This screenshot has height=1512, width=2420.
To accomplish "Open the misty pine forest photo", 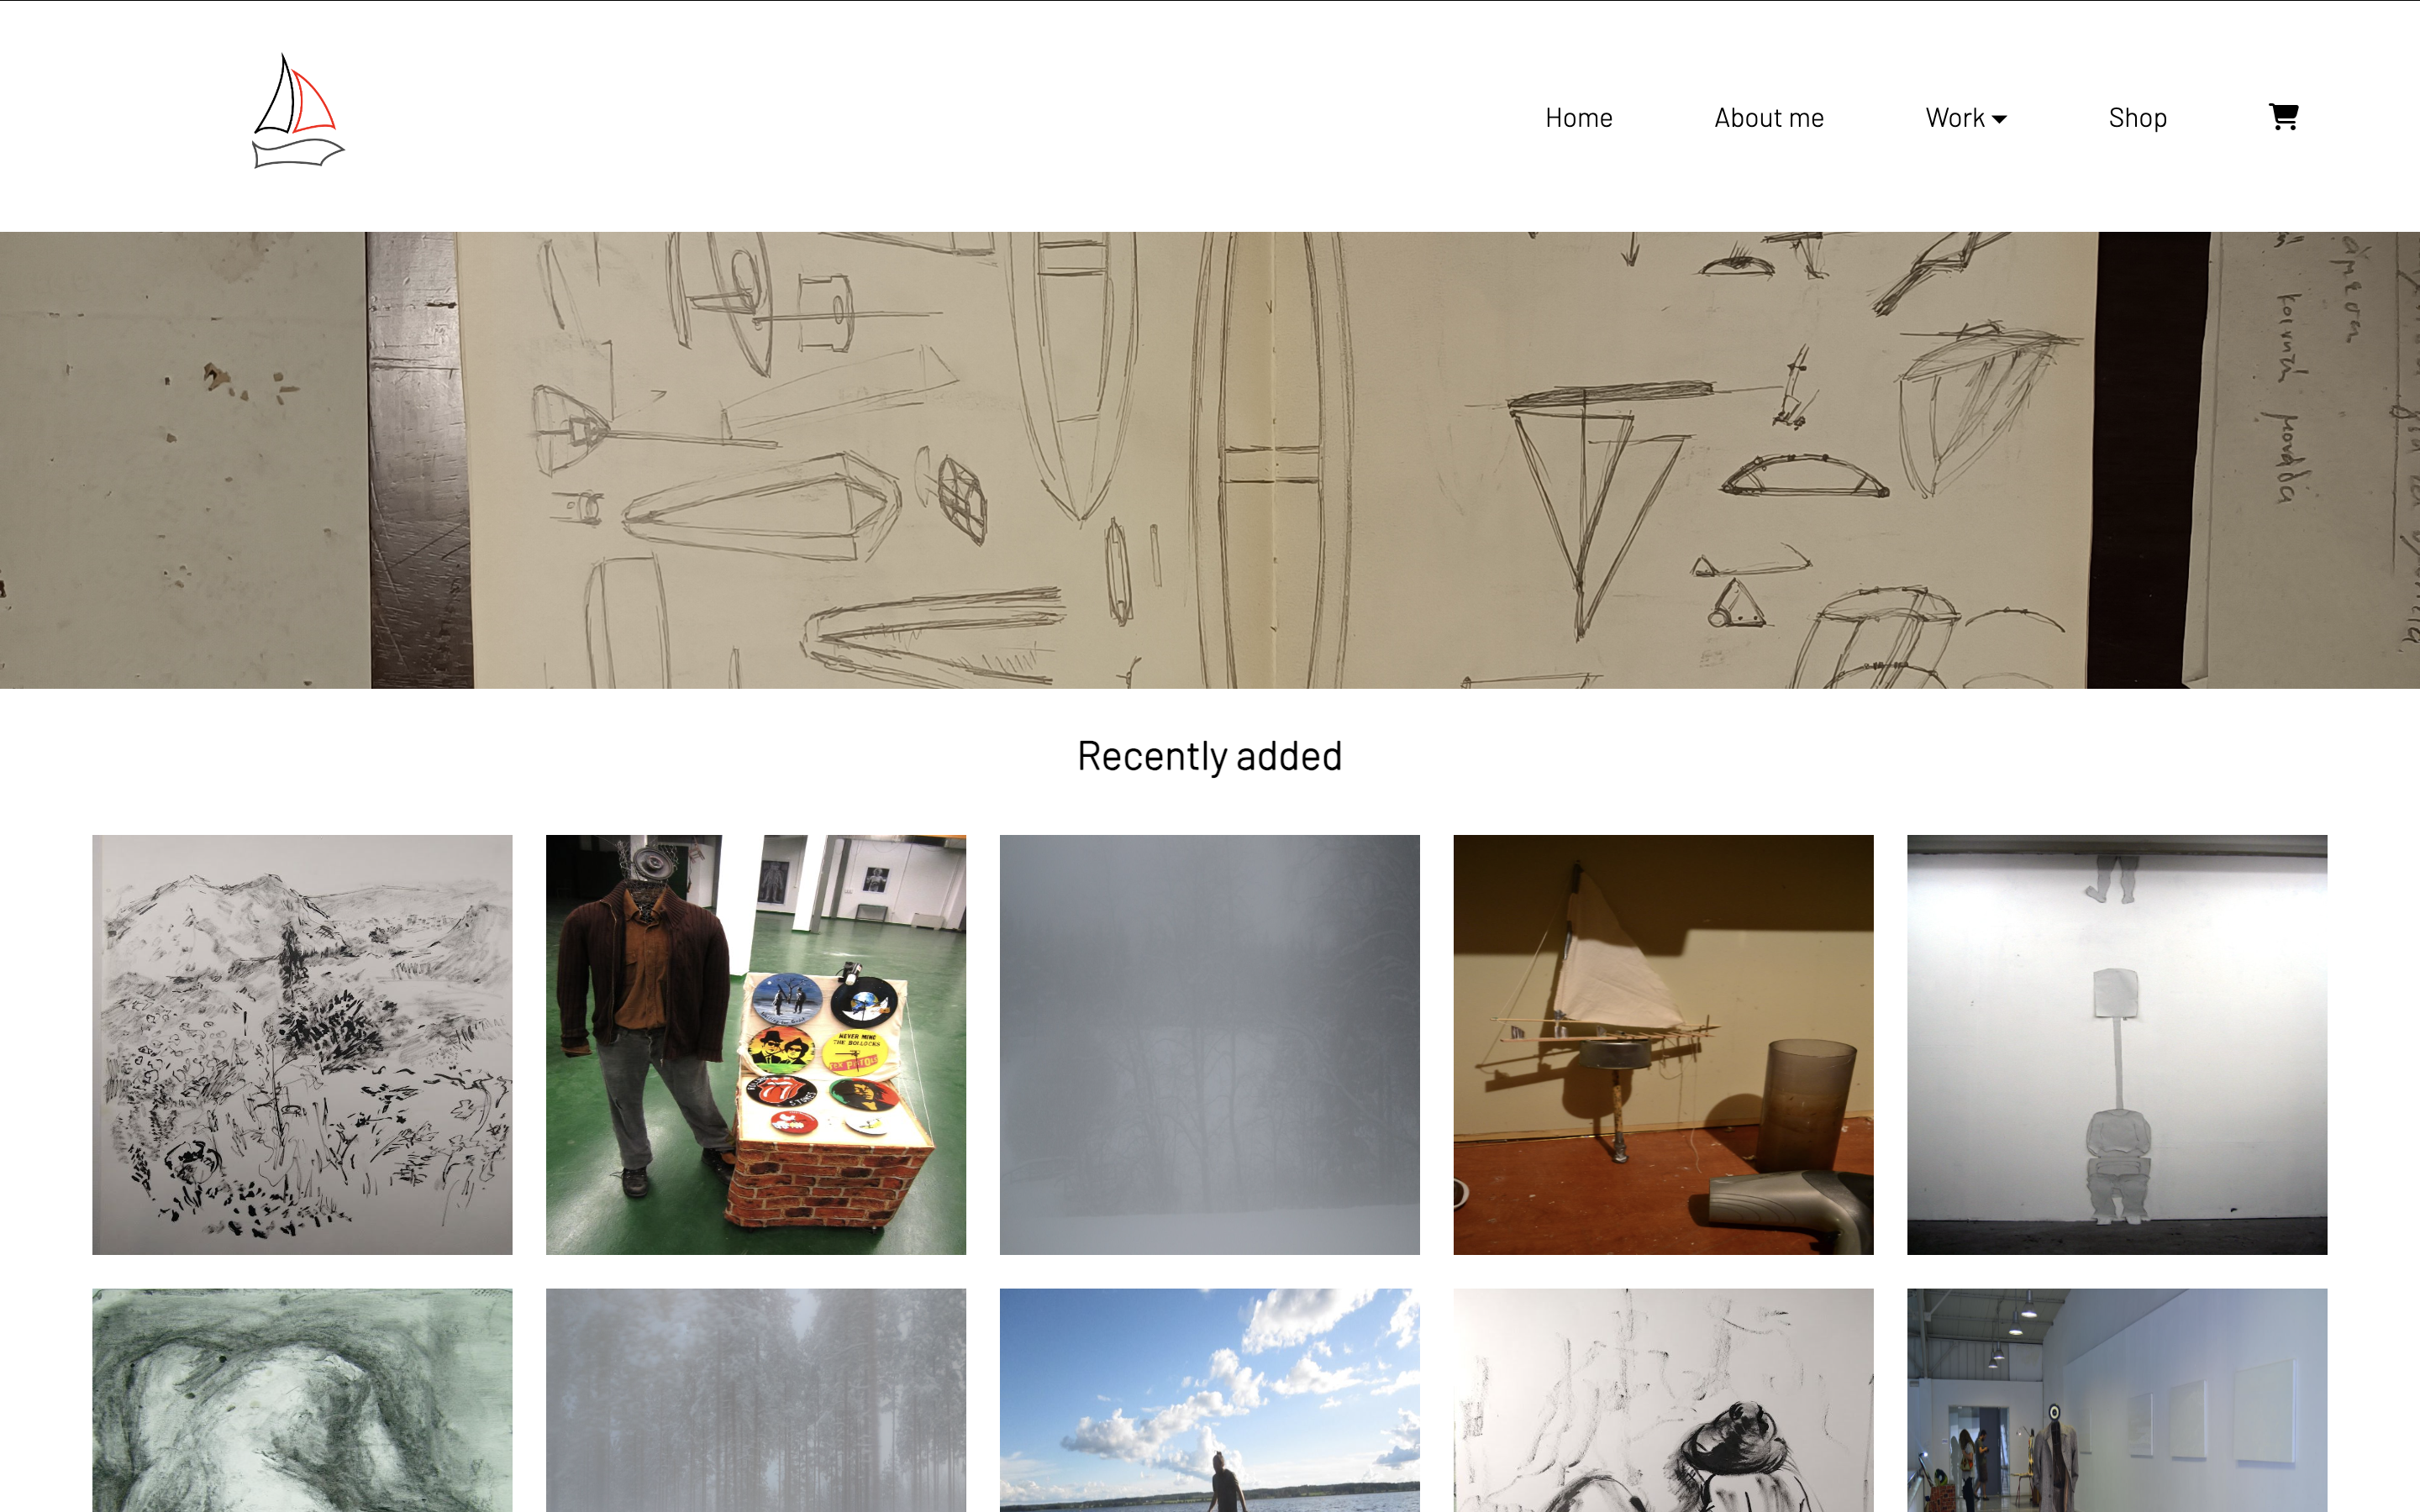I will 756,1400.
